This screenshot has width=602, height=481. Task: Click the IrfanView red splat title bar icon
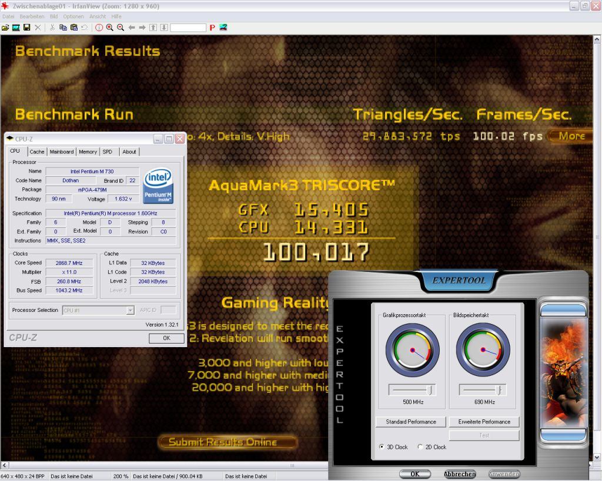tap(5, 6)
